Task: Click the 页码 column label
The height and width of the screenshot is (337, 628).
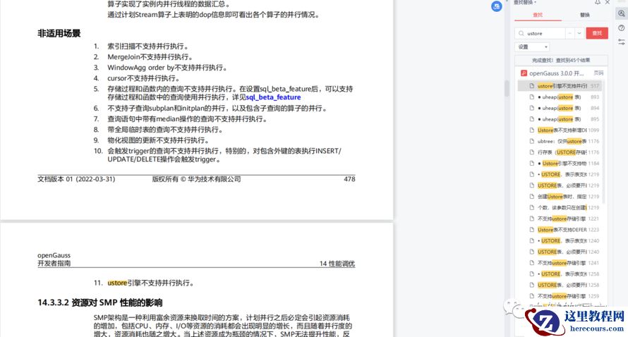Action: click(x=598, y=73)
